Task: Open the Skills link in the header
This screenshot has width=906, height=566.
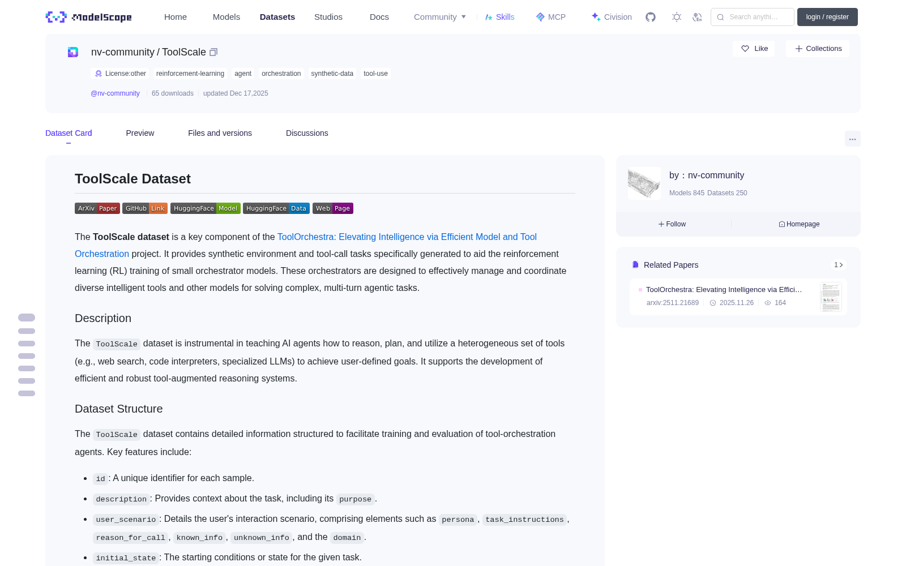Action: click(500, 17)
